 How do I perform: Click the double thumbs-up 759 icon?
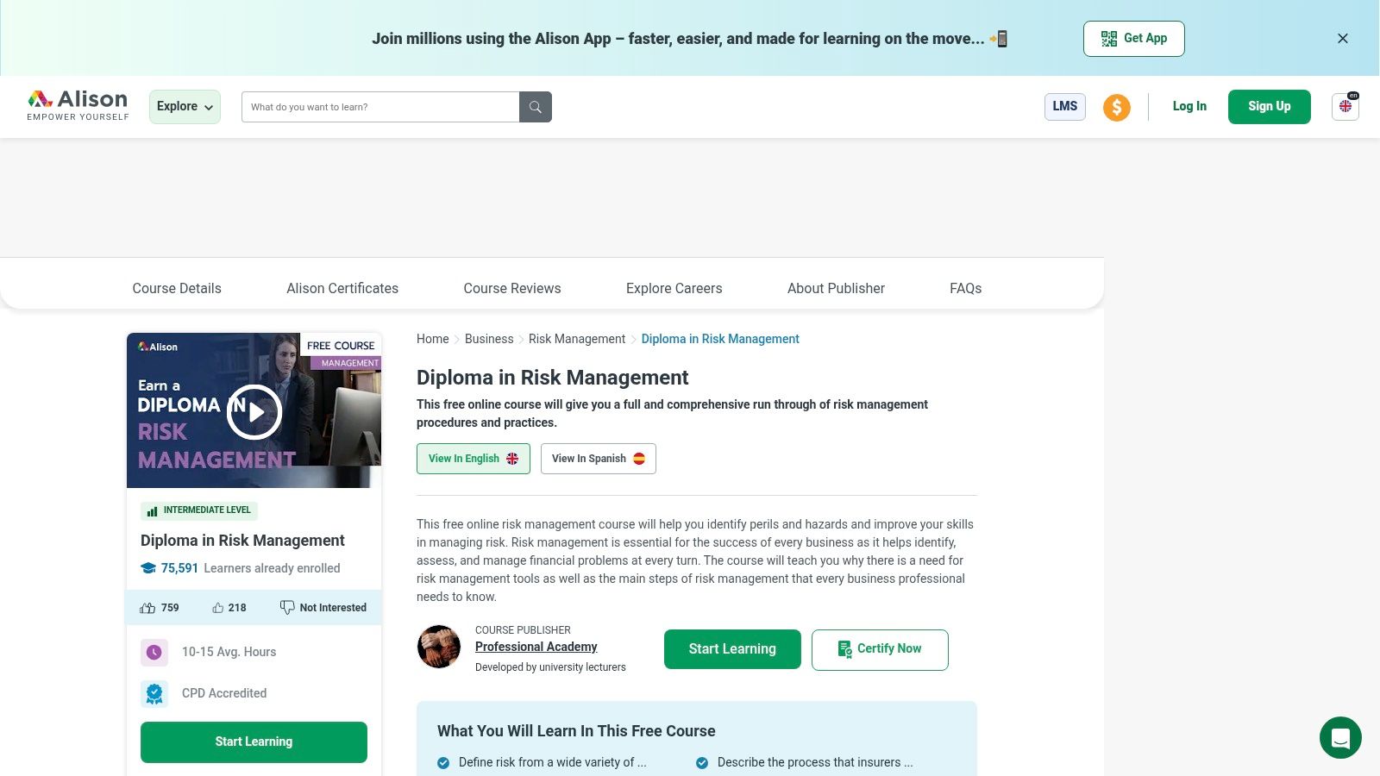point(147,608)
